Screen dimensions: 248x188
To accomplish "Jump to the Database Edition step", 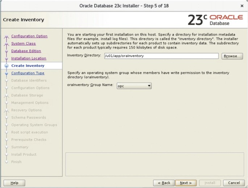I will (x=26, y=51).
